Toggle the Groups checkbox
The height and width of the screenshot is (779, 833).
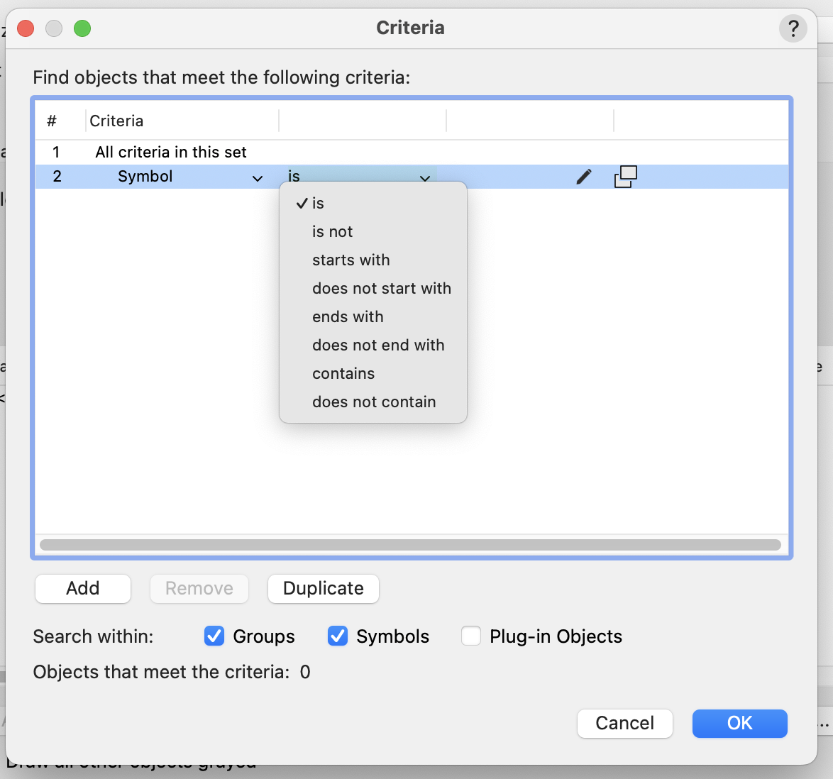(x=214, y=636)
